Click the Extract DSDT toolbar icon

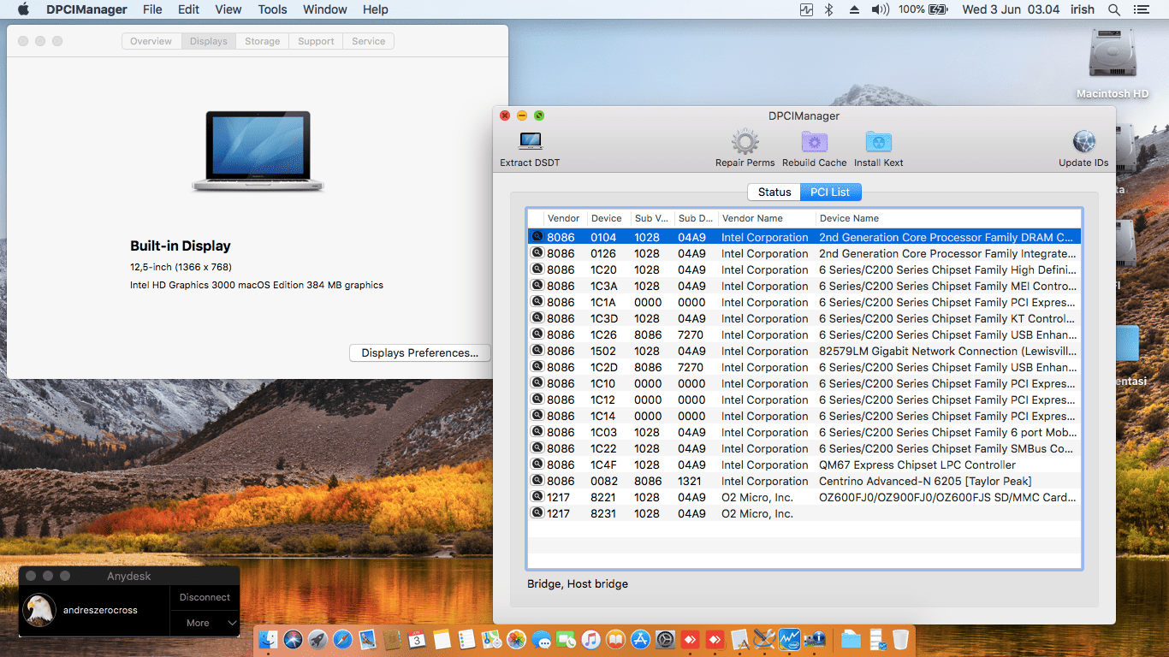[531, 142]
